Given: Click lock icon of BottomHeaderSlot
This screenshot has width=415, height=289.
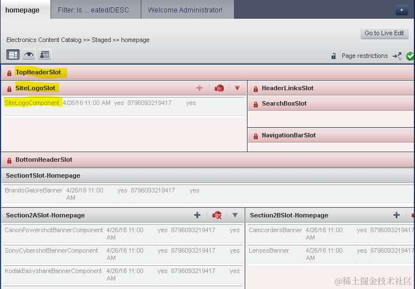Looking at the screenshot, I should [9, 160].
